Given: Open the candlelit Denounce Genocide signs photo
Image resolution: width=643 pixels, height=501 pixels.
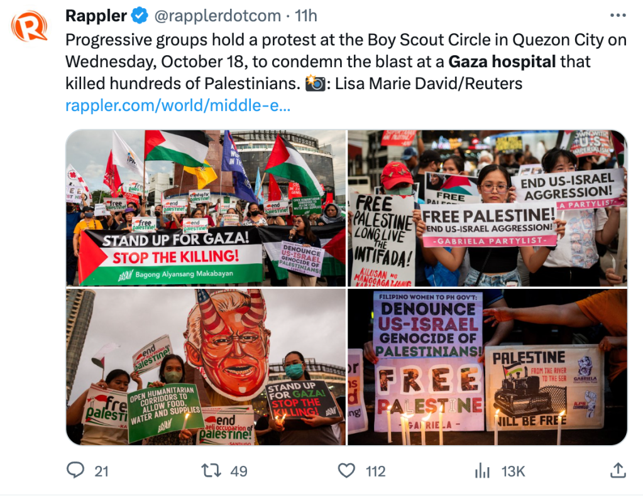Looking at the screenshot, I should (x=487, y=367).
